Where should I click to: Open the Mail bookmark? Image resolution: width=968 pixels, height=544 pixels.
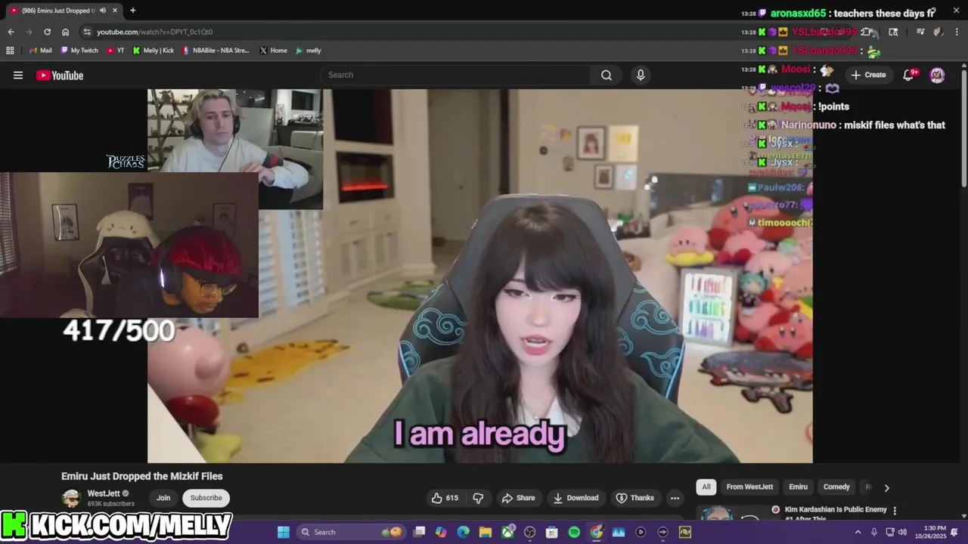pyautogui.click(x=40, y=51)
